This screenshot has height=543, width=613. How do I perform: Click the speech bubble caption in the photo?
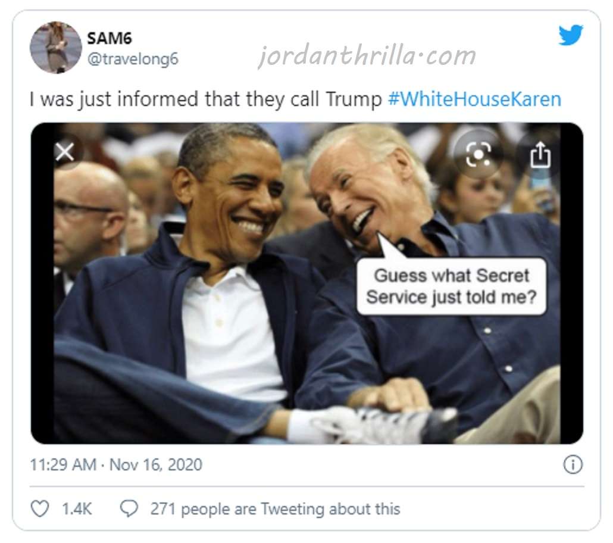pos(451,286)
